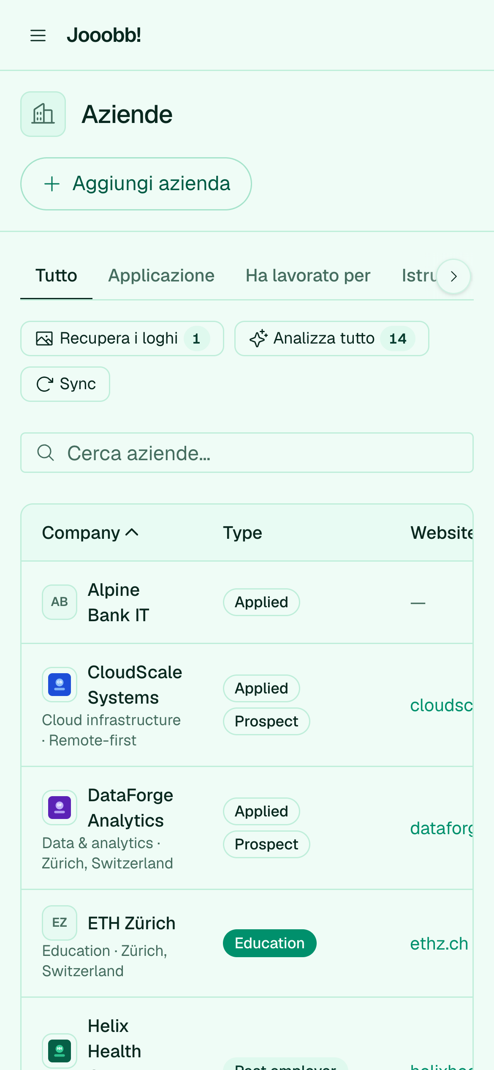Click the Applied badge for CloudScale Systems

tap(261, 688)
